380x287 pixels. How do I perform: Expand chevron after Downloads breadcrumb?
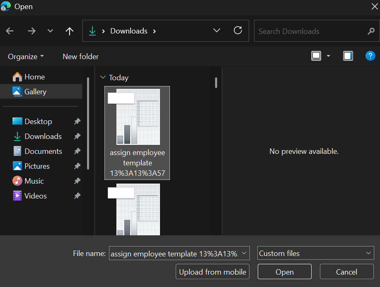155,31
